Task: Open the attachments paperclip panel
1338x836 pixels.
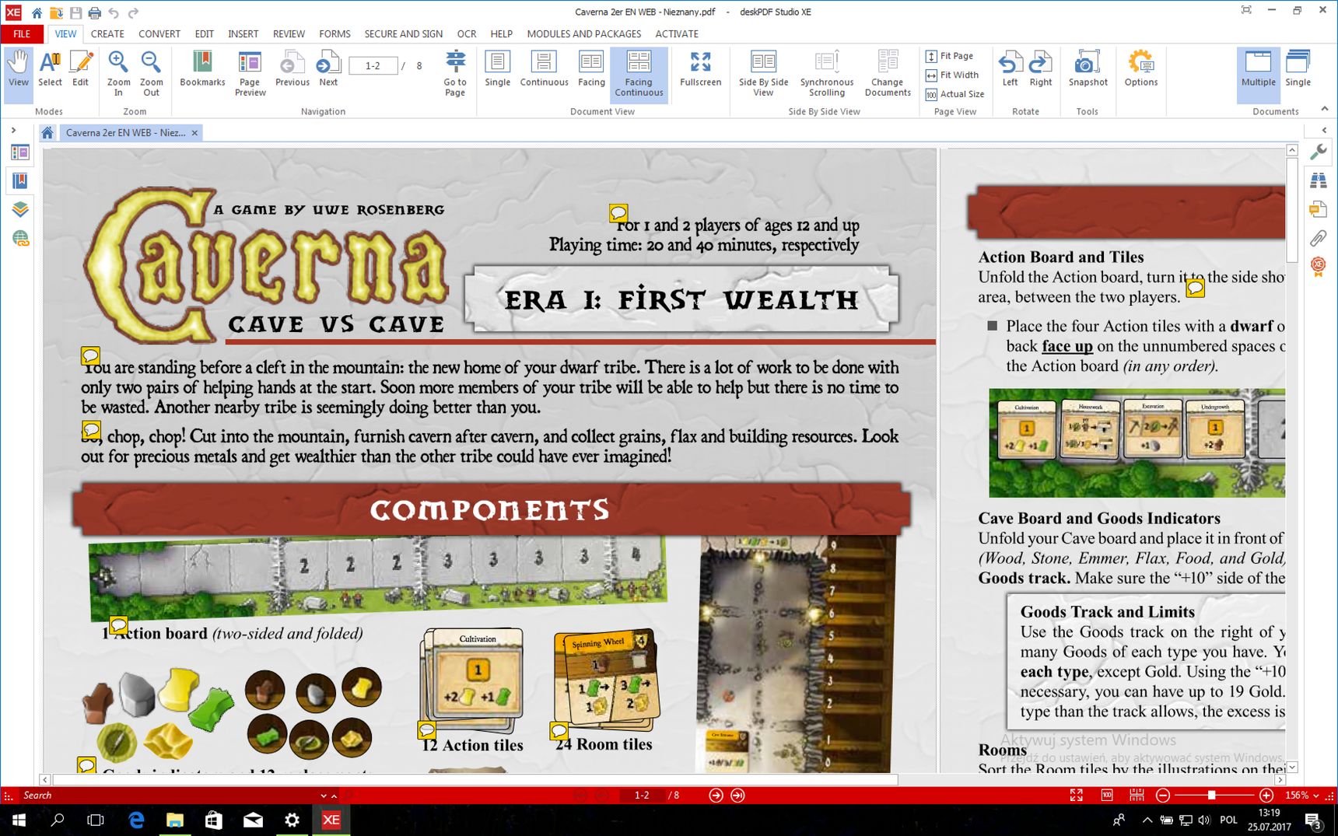Action: [1319, 238]
